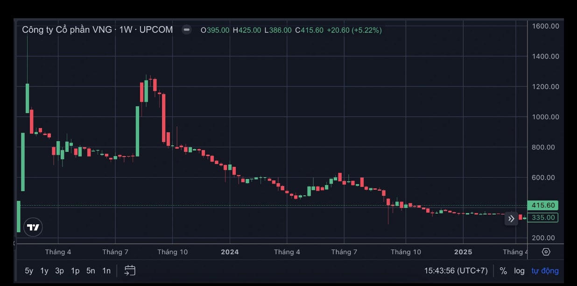Open chart settings hexagon gear icon

(546, 252)
